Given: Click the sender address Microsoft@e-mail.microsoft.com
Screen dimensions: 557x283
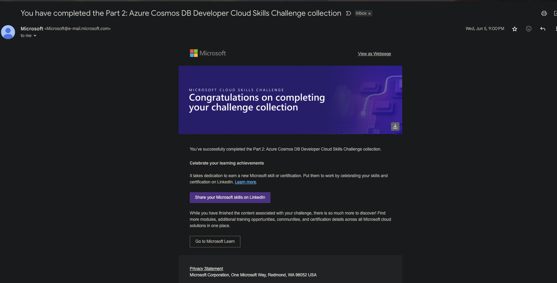Looking at the screenshot, I should (78, 29).
